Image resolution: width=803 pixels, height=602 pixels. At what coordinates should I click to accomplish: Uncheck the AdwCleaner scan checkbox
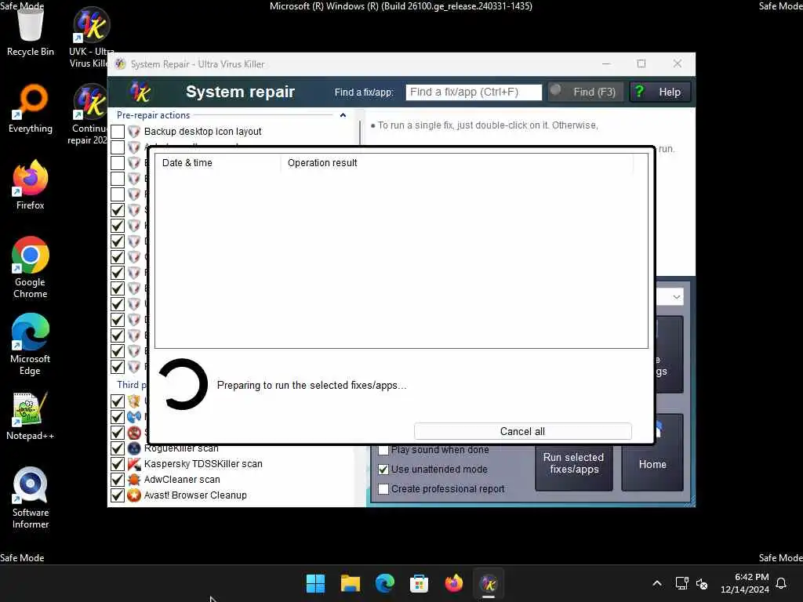point(118,480)
